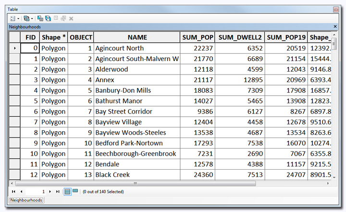Image resolution: width=346 pixels, height=212 pixels.
Task: Toggle Show selected records view
Action: (75, 191)
